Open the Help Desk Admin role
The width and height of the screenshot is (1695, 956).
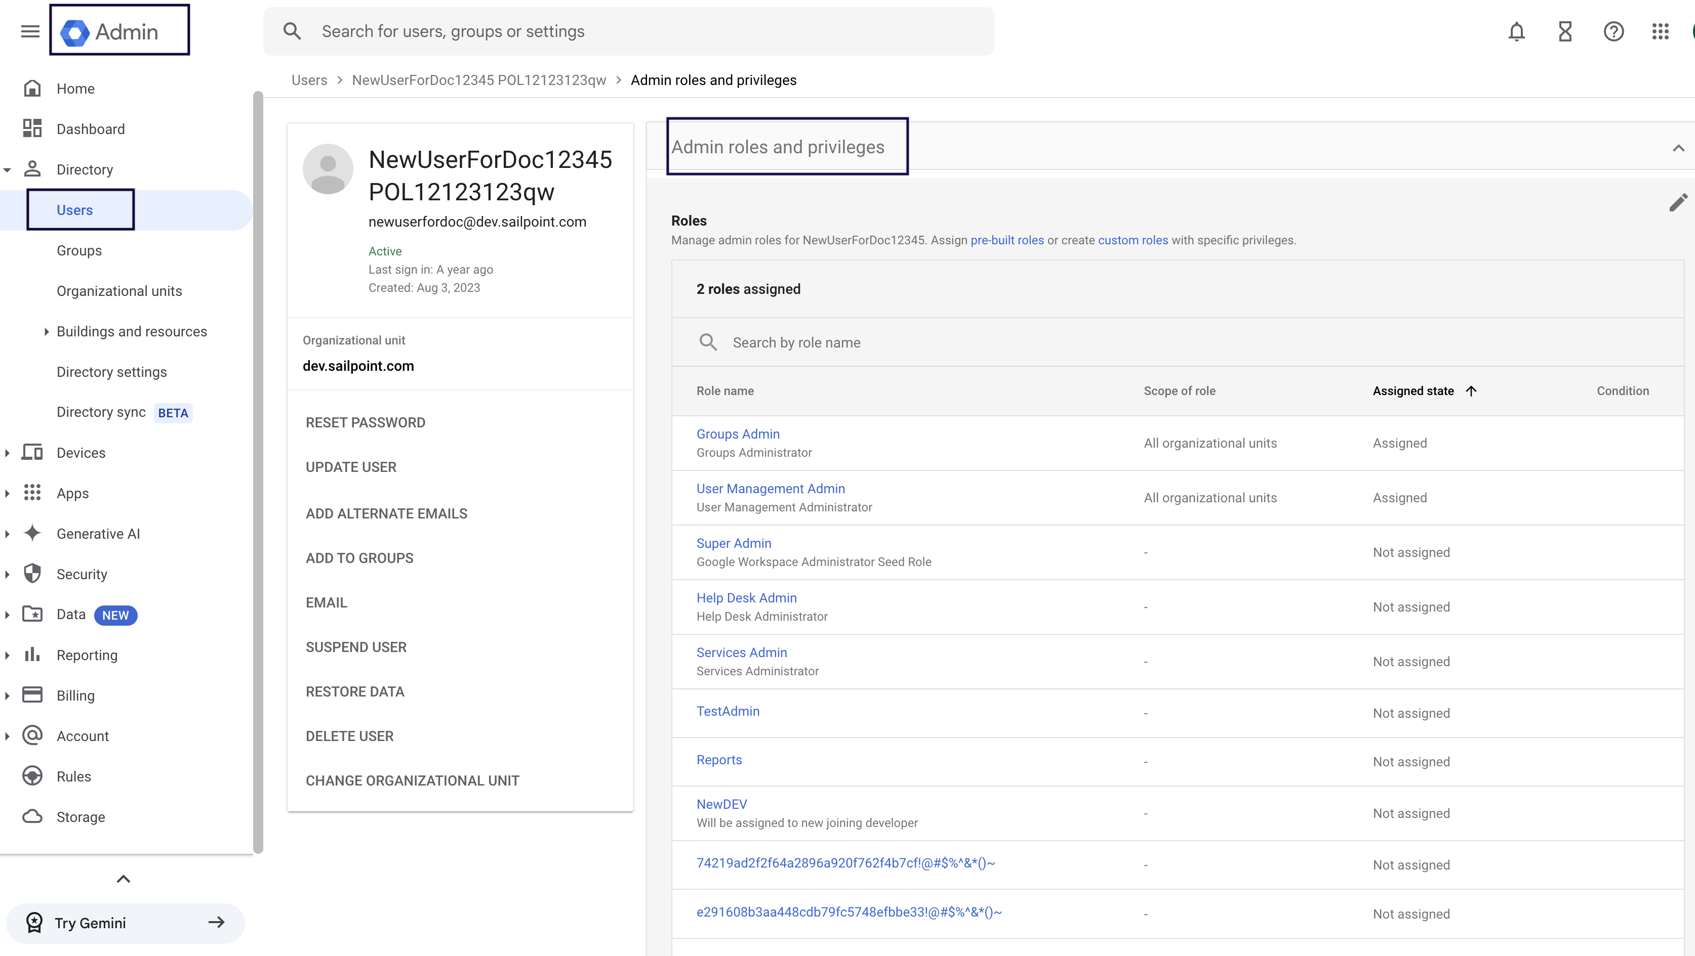[746, 598]
